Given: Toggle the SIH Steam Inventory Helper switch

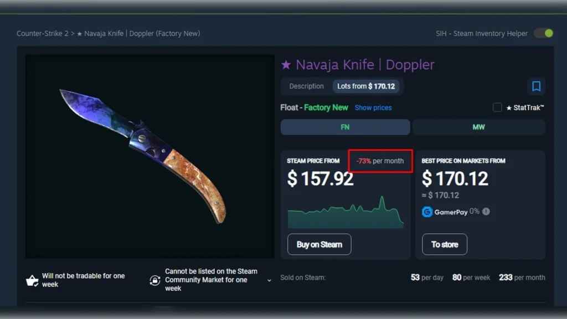Looking at the screenshot, I should [x=544, y=33].
